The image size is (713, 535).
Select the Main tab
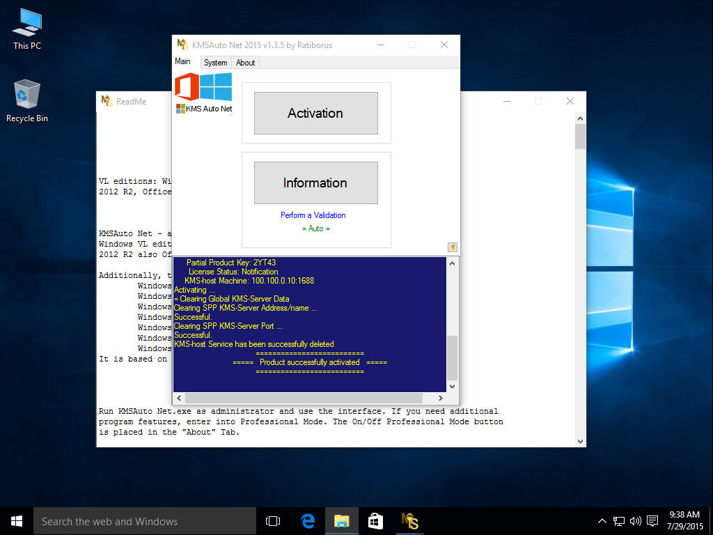tap(183, 61)
